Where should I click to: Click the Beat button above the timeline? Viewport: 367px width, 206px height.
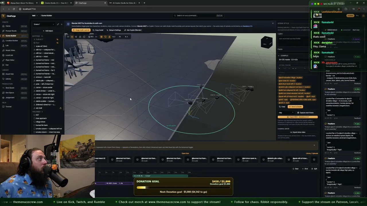point(296,169)
